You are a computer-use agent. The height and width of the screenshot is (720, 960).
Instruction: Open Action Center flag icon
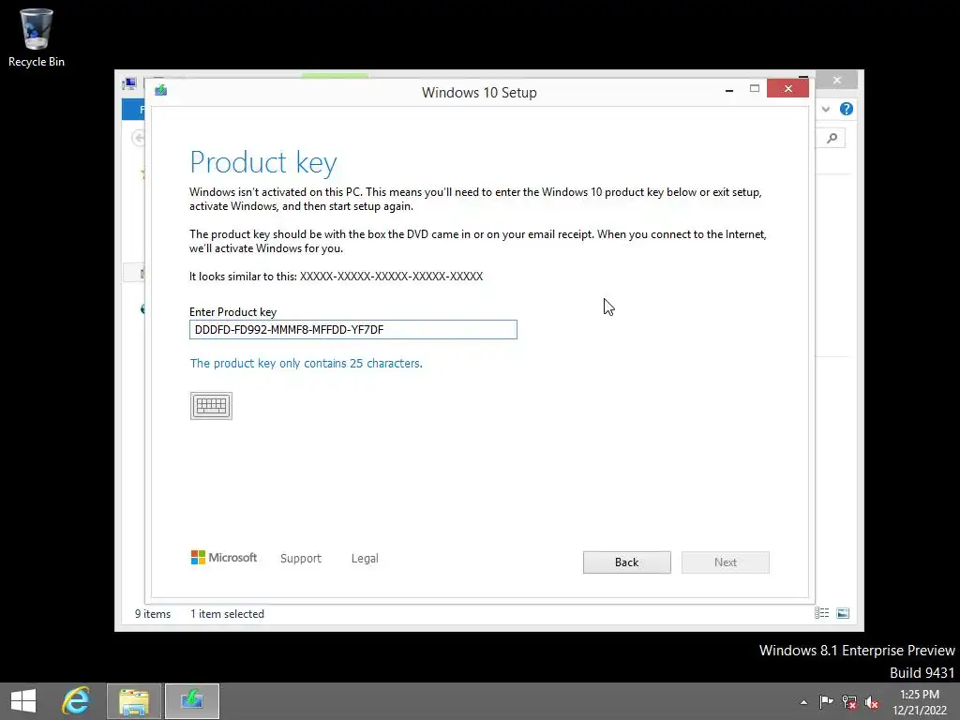[827, 701]
